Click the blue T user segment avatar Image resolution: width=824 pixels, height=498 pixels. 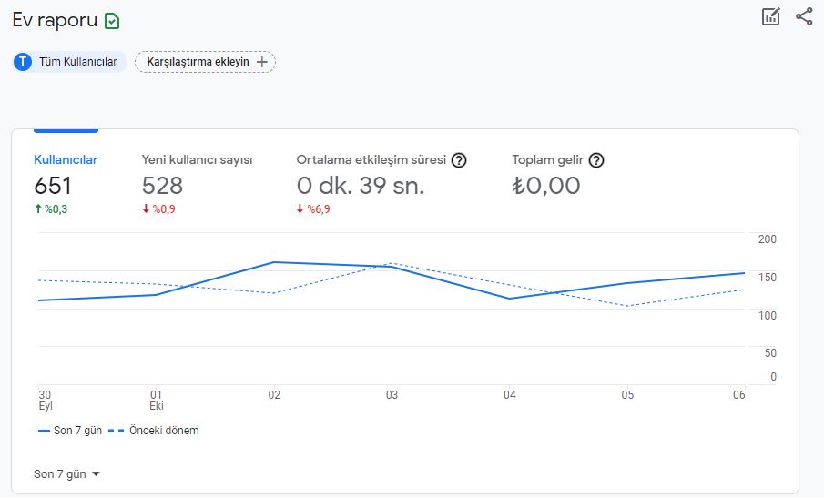23,62
